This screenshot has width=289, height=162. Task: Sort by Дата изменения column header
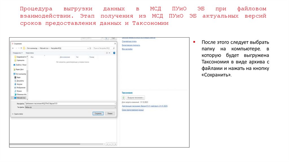click(65, 57)
